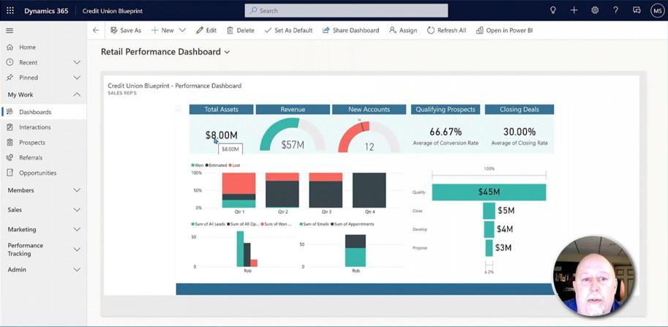
Task: Click the Qualifying Prospects header tile
Action: (446, 110)
